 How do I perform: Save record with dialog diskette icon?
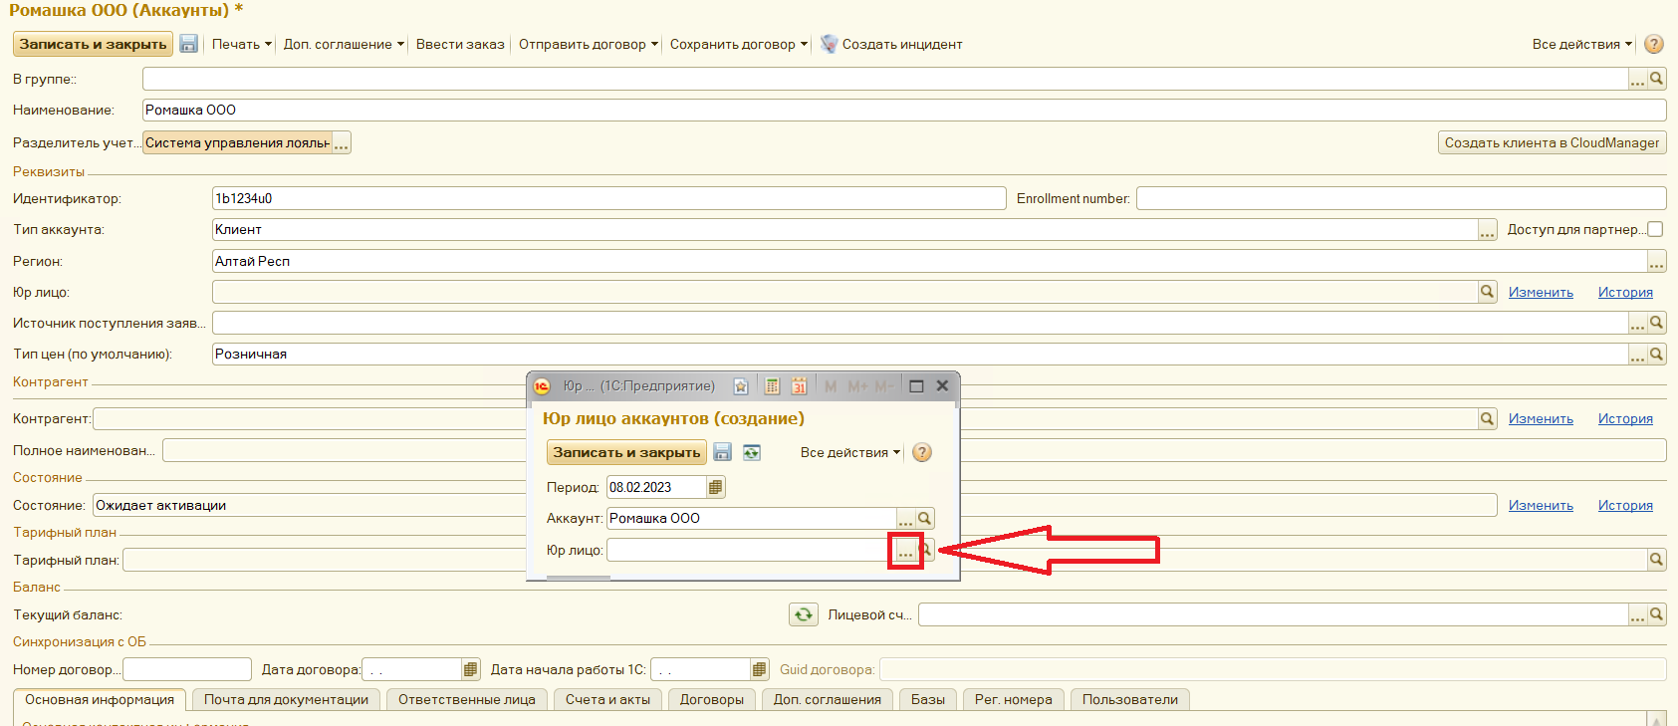pos(723,452)
